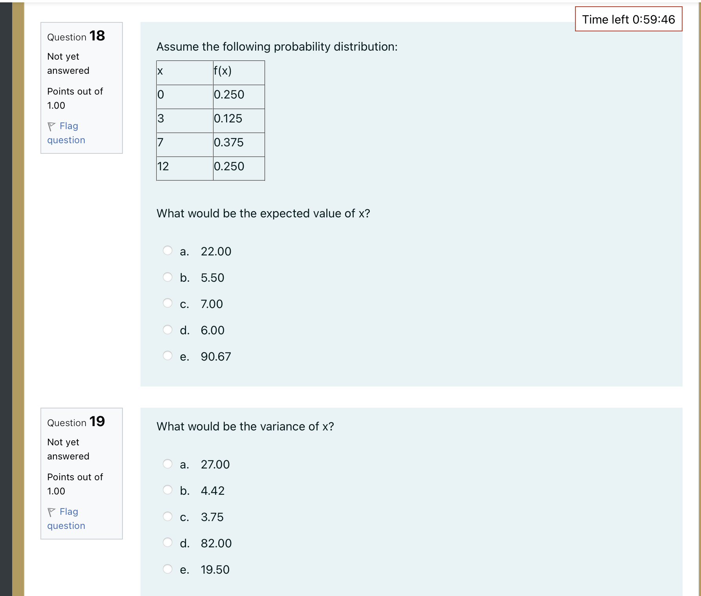
Task: Select answer b. 4.42 for Question 19
Action: (168, 490)
